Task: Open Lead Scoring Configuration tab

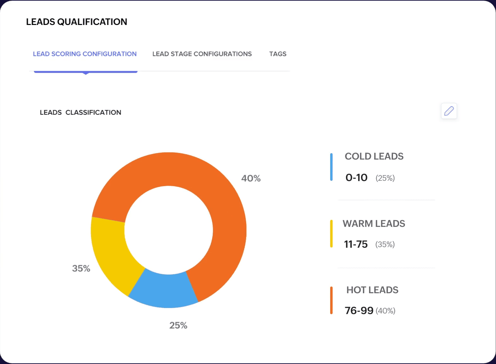Action: click(85, 54)
